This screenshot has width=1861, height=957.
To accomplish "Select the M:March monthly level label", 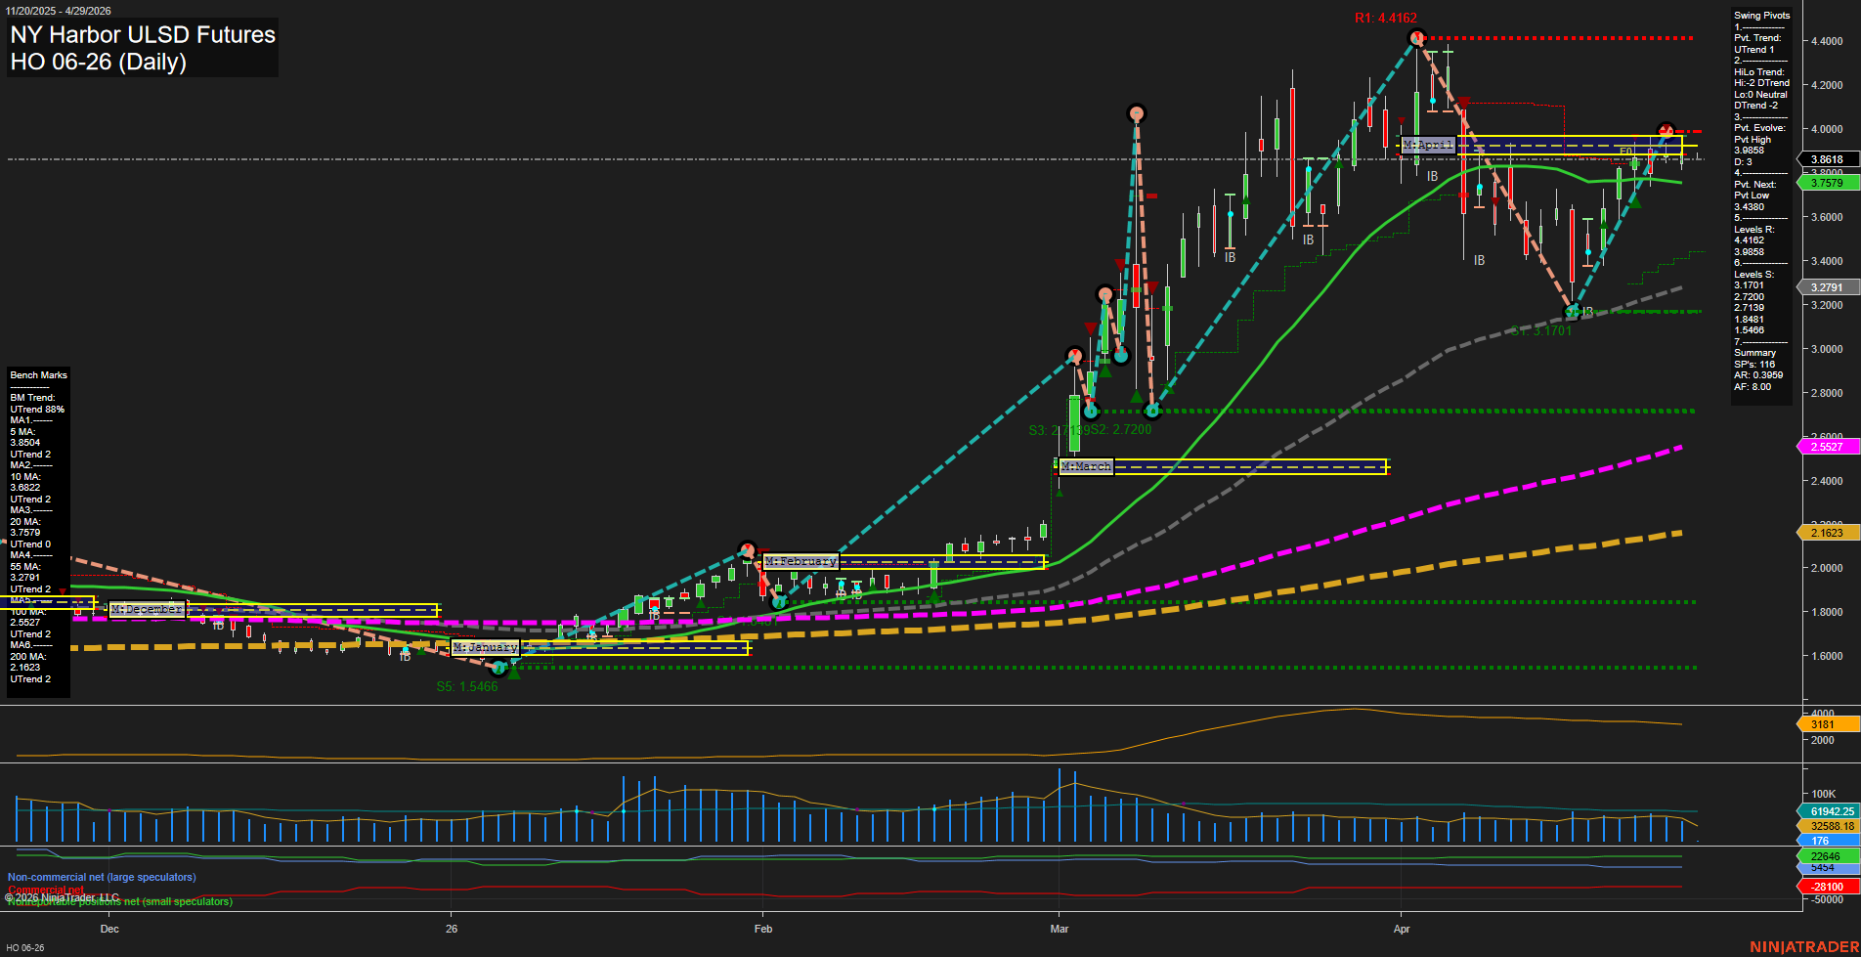I will [1086, 467].
